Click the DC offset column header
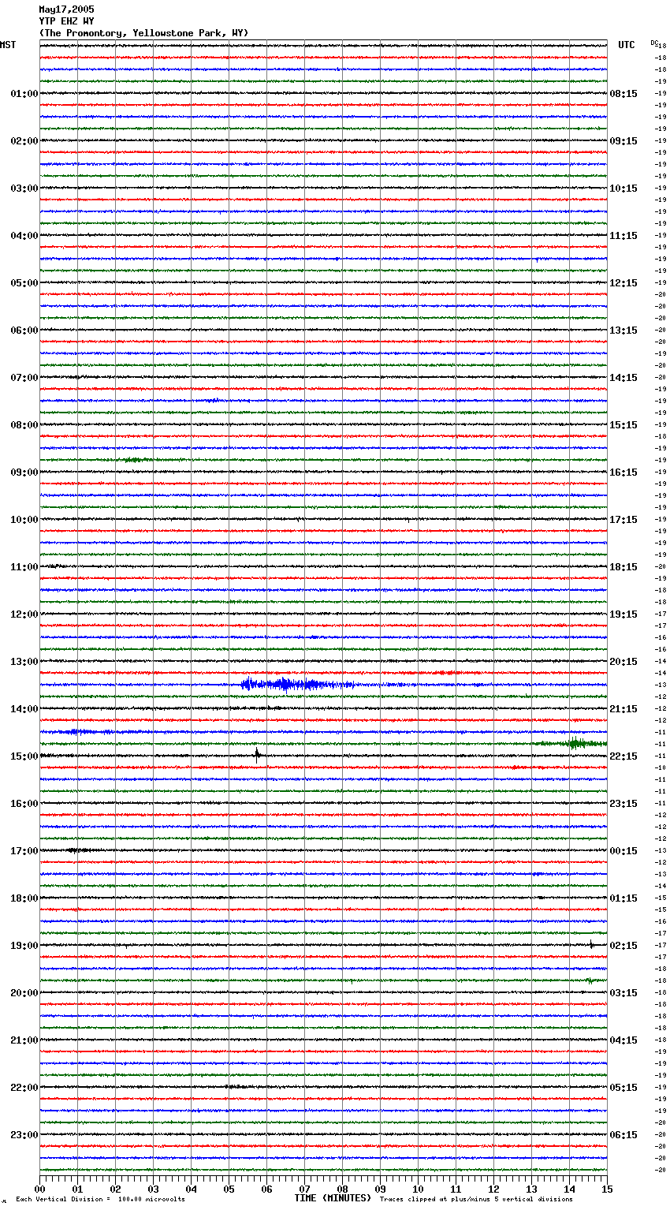The height and width of the screenshot is (1210, 670). [x=654, y=43]
